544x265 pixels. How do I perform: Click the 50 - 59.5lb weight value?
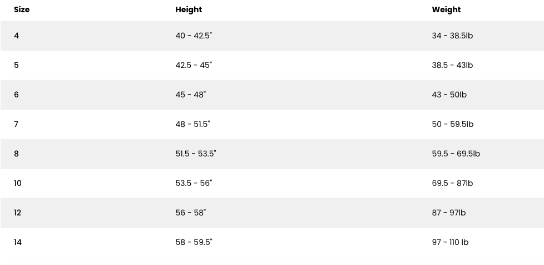click(452, 124)
